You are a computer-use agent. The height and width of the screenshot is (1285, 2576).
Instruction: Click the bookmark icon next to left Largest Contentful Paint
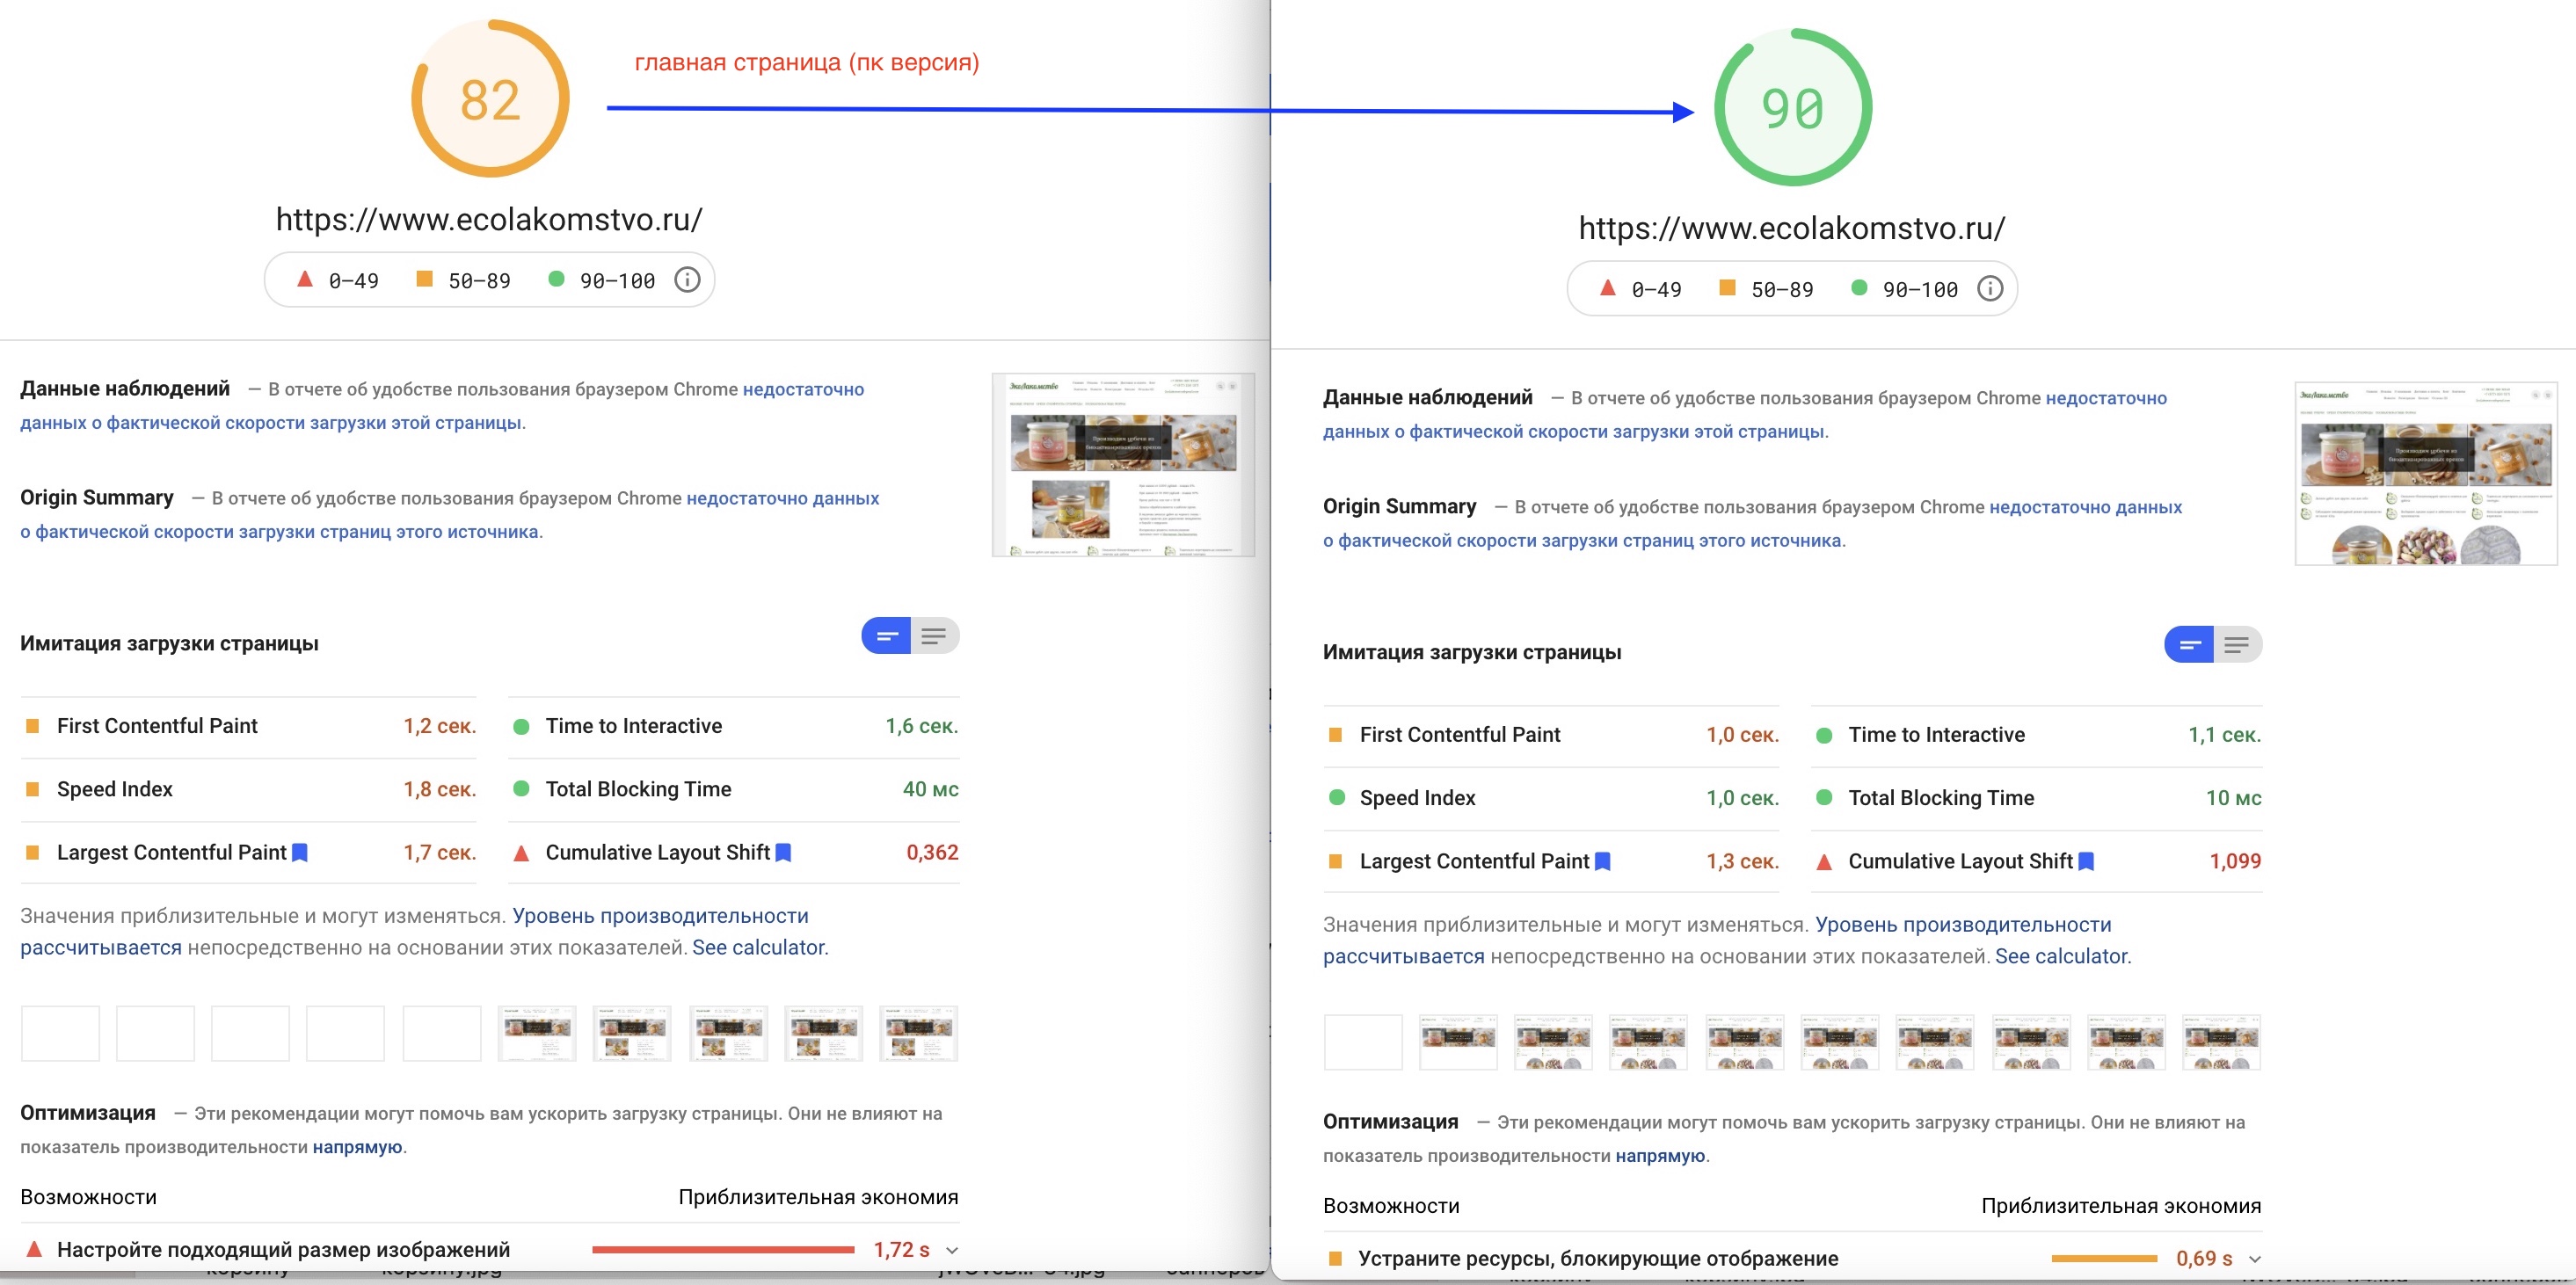coord(299,852)
